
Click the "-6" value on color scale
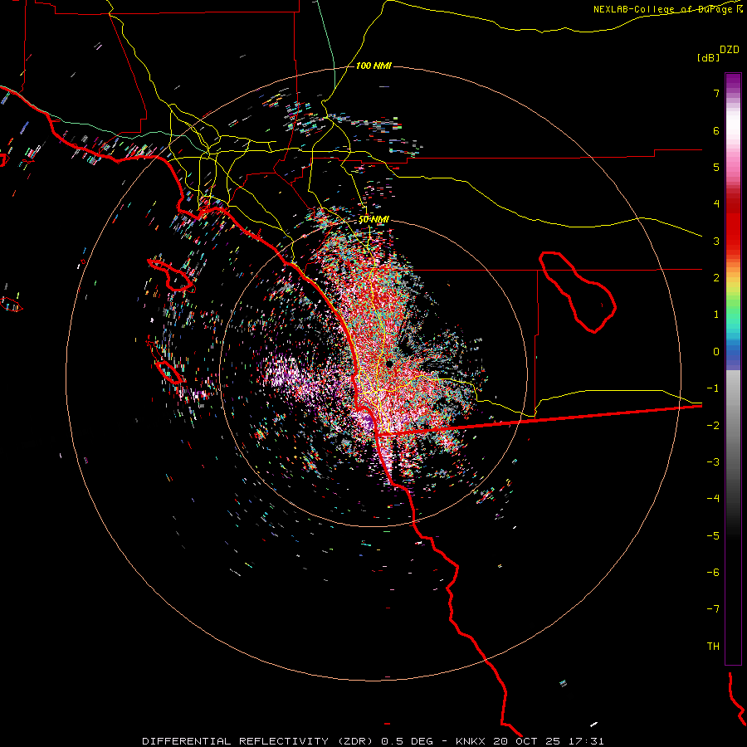pyautogui.click(x=713, y=573)
